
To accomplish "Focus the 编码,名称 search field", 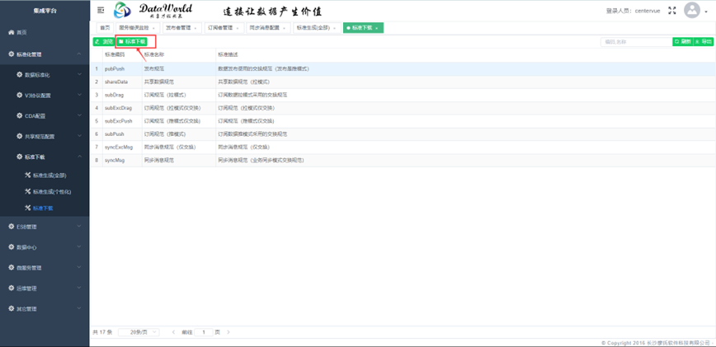I will [637, 41].
